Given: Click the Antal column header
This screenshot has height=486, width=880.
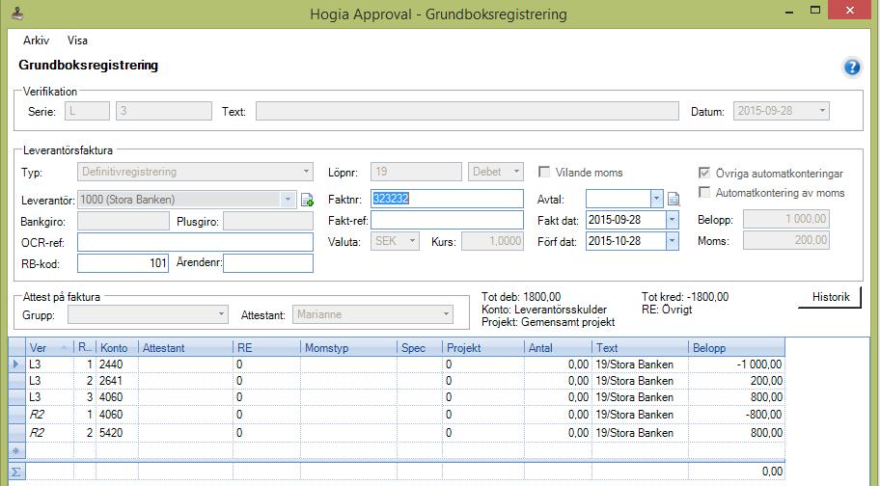Looking at the screenshot, I should (558, 347).
